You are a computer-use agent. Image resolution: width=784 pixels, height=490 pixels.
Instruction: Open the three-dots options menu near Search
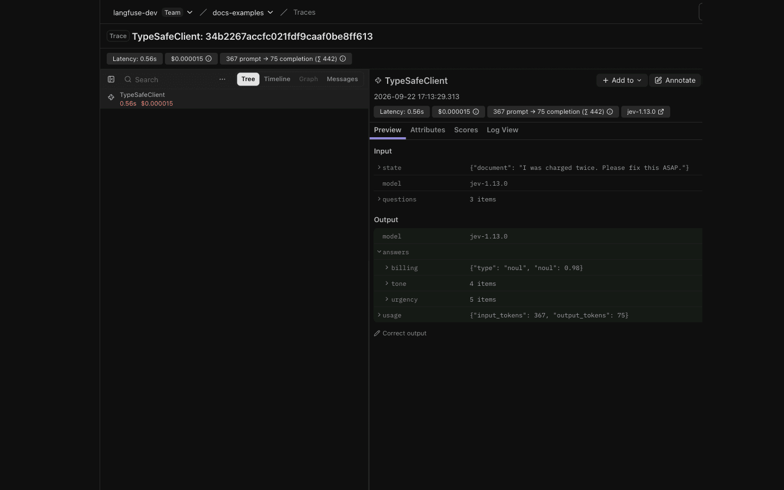(222, 79)
